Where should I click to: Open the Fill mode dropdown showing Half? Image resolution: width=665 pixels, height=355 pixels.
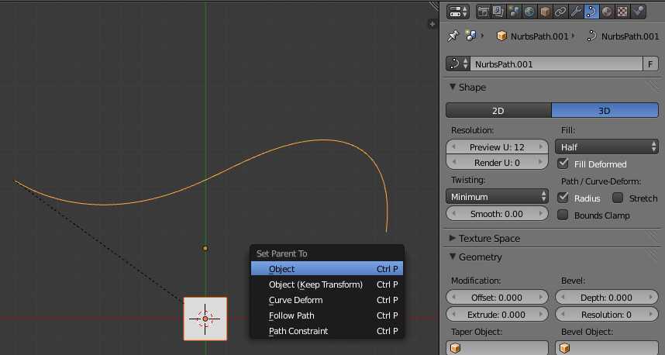[x=607, y=146]
